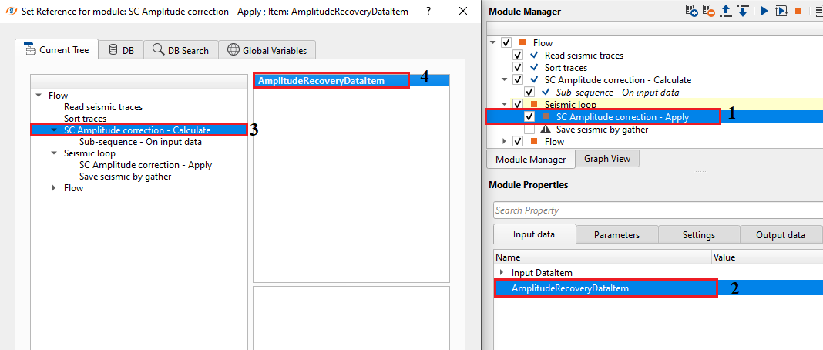The image size is (823, 350).
Task: Toggle the Seismic loop checkbox
Action: coord(518,104)
